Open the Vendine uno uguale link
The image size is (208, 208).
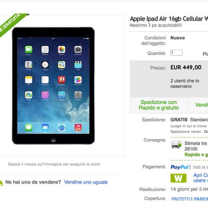tap(86, 182)
